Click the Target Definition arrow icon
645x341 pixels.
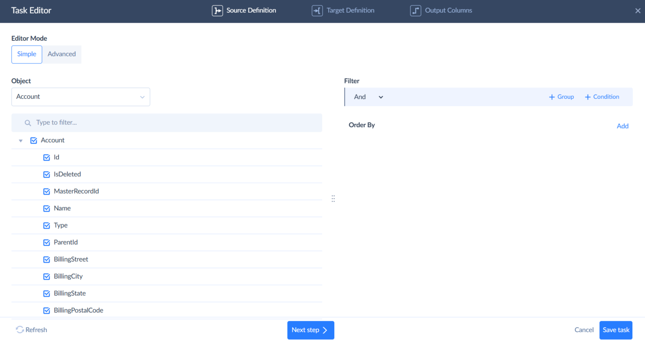tap(317, 10)
